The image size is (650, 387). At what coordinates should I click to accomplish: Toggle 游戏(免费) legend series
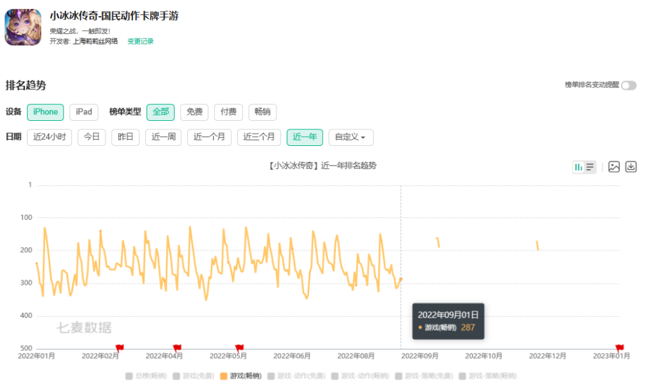pos(193,376)
